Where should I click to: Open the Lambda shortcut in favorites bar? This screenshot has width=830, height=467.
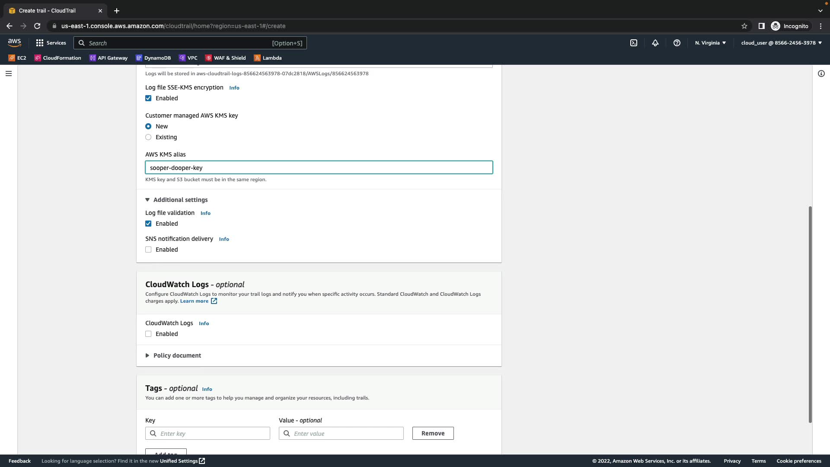[x=268, y=58]
